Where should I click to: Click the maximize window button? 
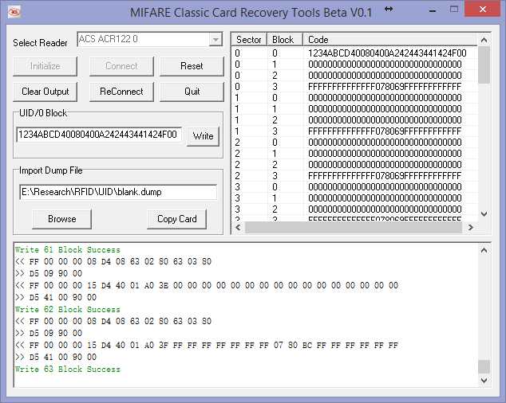pyautogui.click(x=454, y=10)
